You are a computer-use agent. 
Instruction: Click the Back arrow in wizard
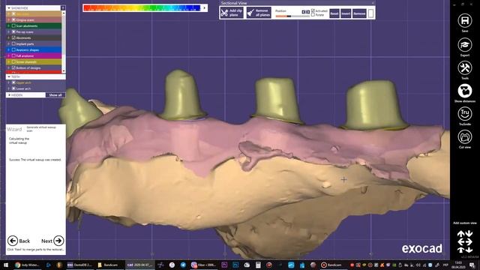tap(13, 241)
